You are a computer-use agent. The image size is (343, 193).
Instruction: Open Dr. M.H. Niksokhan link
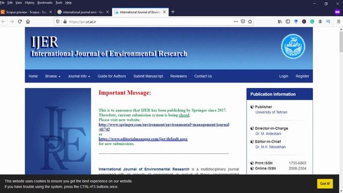(x=271, y=147)
